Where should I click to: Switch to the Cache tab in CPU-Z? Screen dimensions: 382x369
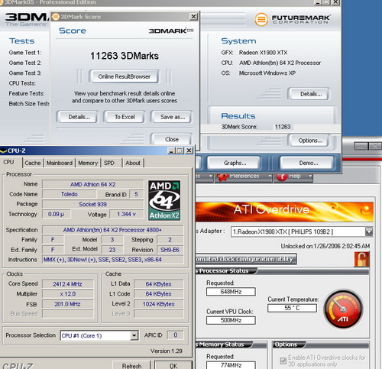click(x=33, y=163)
